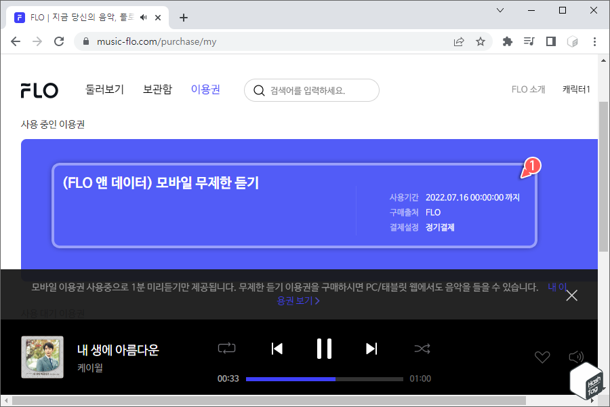Open the 둘러보기 menu
610x407 pixels.
click(105, 89)
